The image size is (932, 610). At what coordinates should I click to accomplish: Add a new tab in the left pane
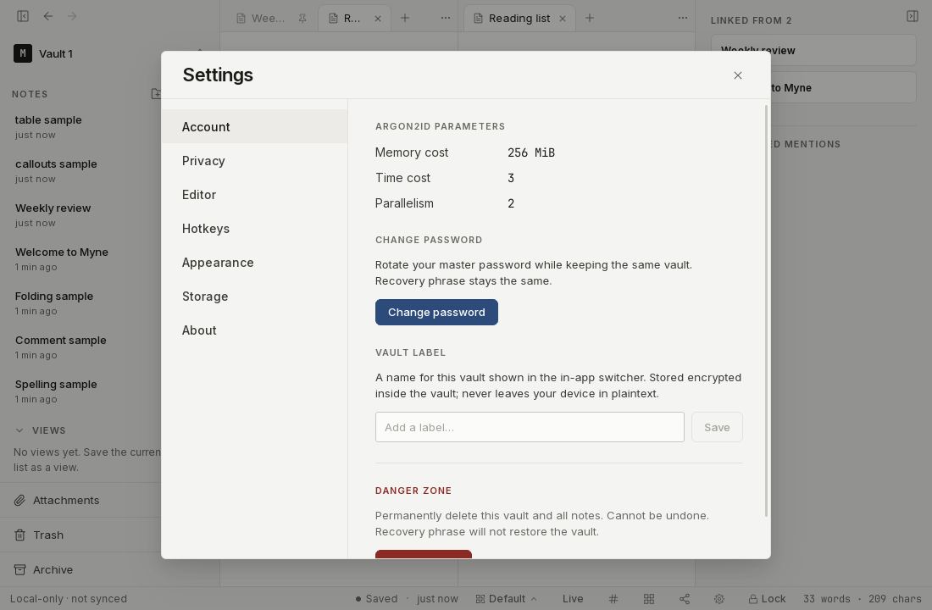click(x=405, y=18)
